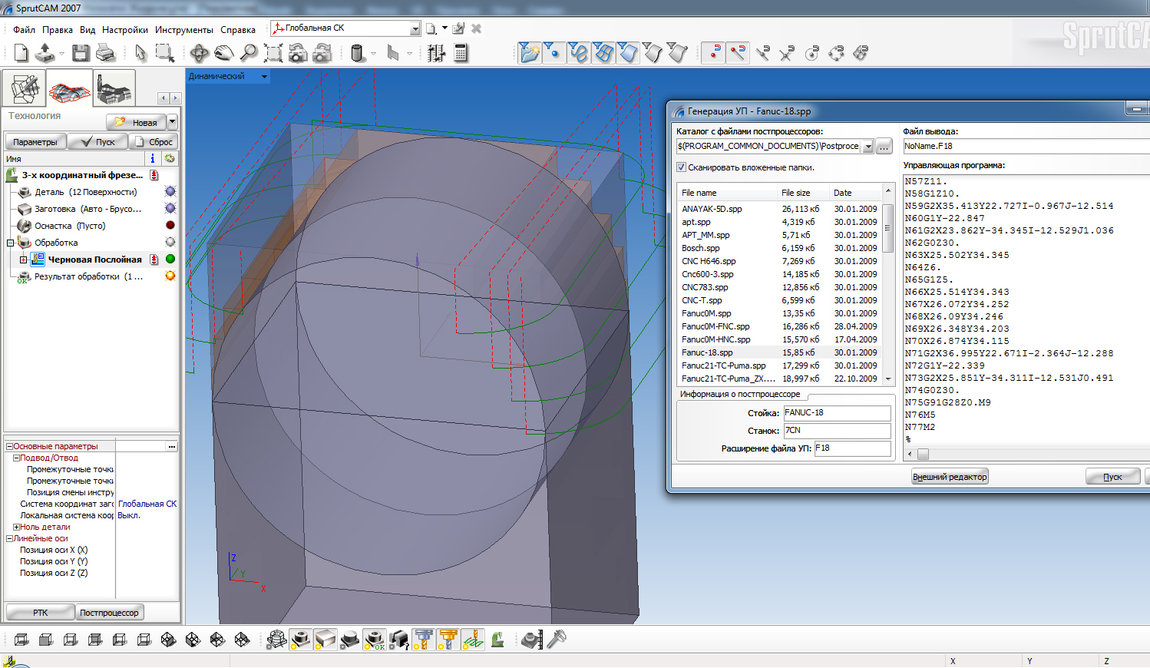Toggle the sun bulb for Результат обработки
Image resolution: width=1150 pixels, height=668 pixels.
tap(170, 276)
